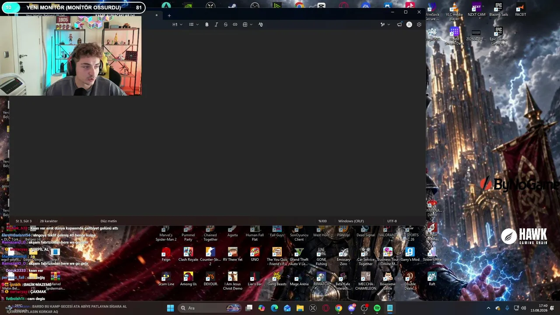Select the Double Dealer desktop shortcut

click(x=410, y=281)
